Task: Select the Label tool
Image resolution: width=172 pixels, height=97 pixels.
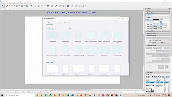Action: [39, 6]
